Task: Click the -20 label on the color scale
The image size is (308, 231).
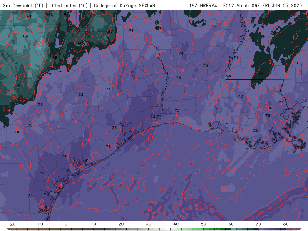Action: (11, 224)
